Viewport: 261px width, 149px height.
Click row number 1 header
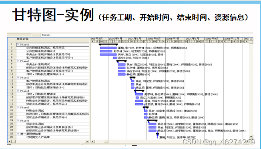pyautogui.click(x=12, y=44)
